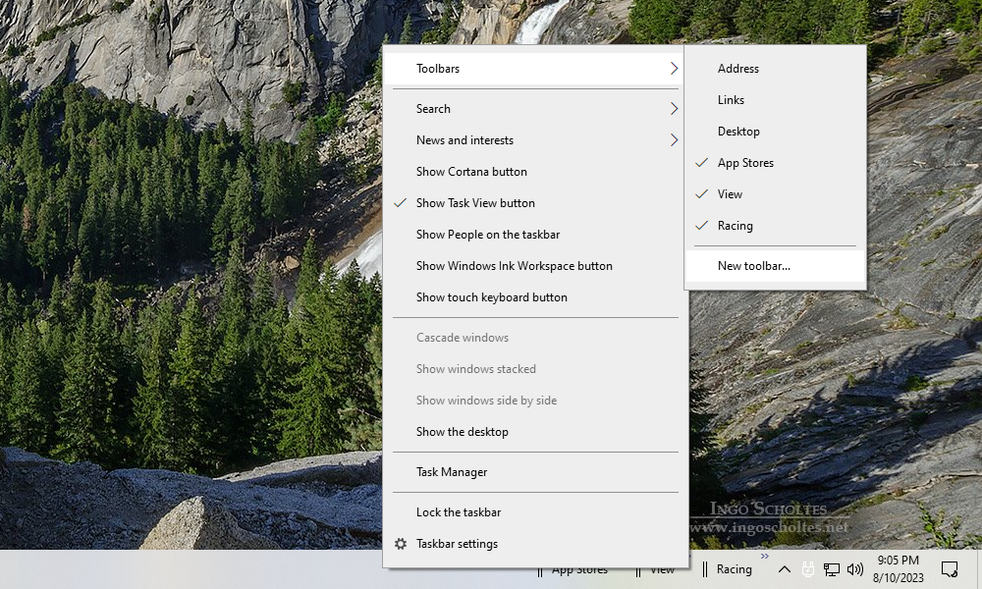Enable Show touch keyboard button

coord(535,297)
